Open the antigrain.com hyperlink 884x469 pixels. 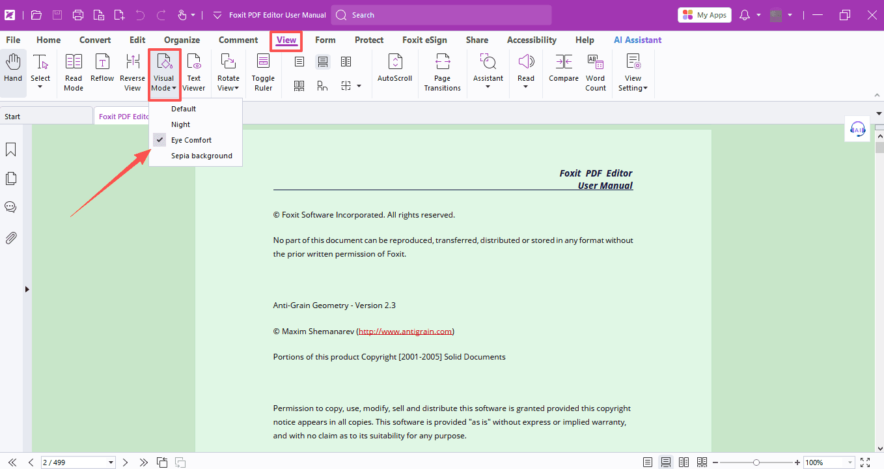[x=406, y=331]
